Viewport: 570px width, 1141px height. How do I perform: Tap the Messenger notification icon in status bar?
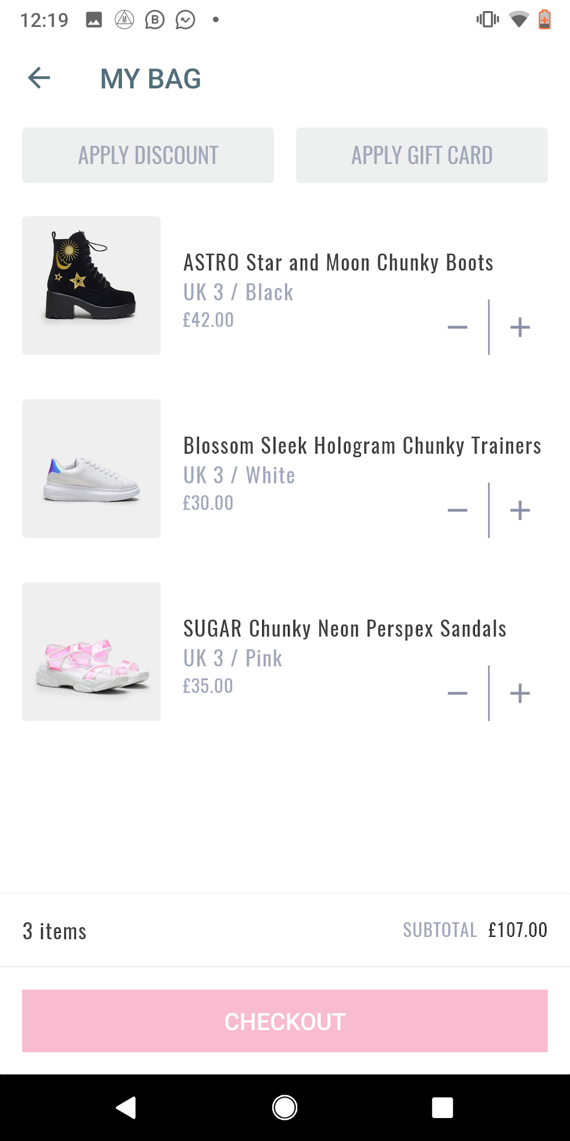(185, 20)
